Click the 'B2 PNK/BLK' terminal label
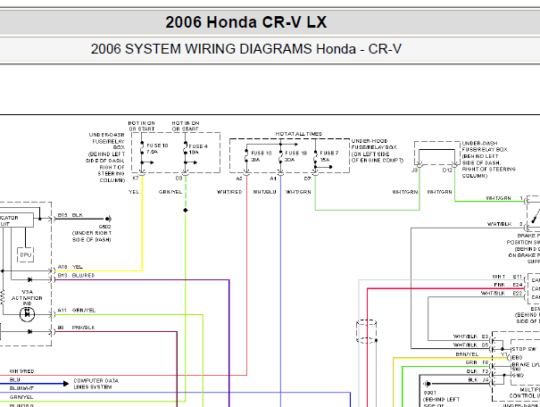Viewport: 540px width, 407px height. click(76, 328)
